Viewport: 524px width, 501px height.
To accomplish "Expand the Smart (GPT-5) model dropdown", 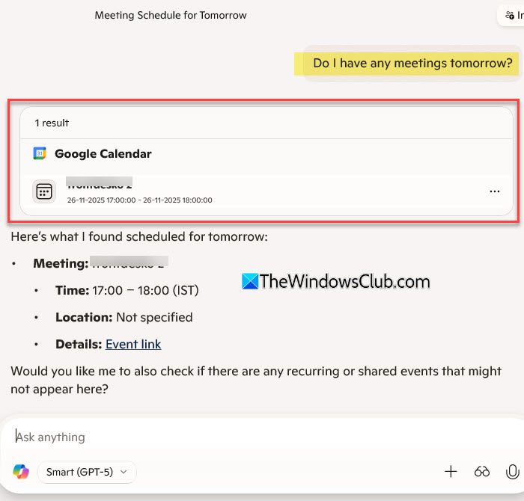I will click(x=87, y=472).
